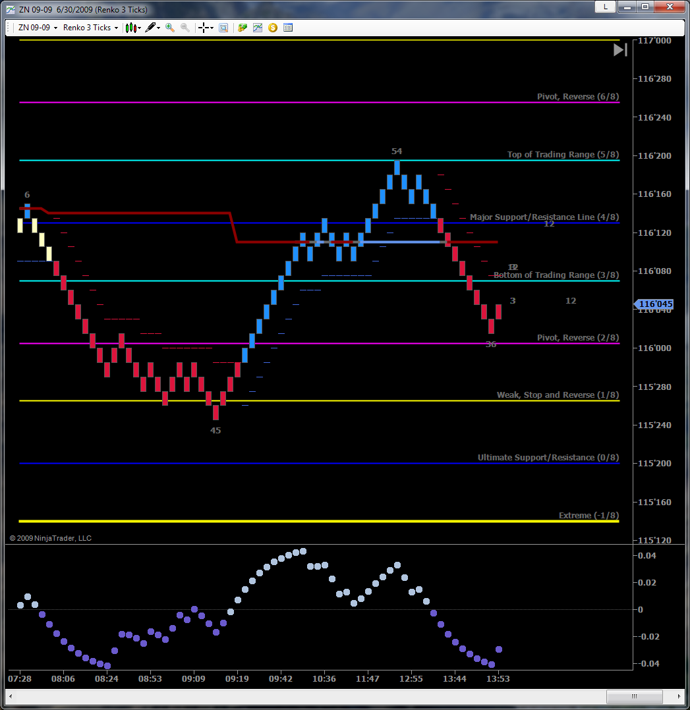Screen dimensions: 690x710
Task: Close the chart window
Action: pos(670,7)
